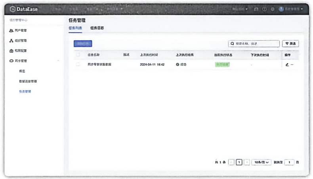Click the 组织管理 hierarchy icon
The width and height of the screenshot is (313, 179).
11,41
